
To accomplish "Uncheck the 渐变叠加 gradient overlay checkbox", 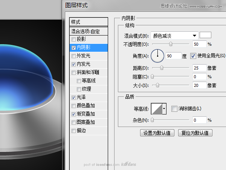I will [x=73, y=114].
